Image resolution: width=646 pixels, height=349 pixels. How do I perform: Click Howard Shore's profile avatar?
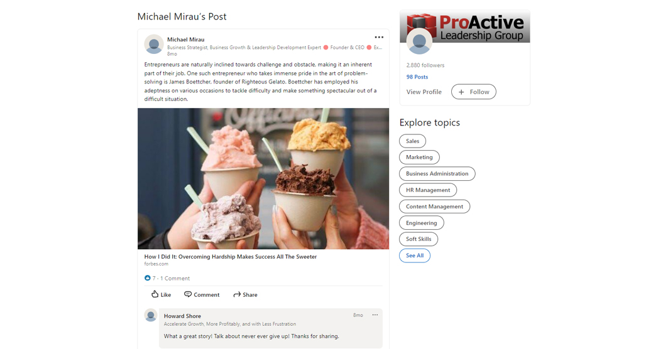(151, 315)
